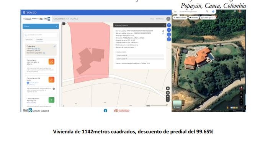The height and width of the screenshot is (141, 260).
Task: Close the Consulta Catastral panel
Action: [164, 25]
